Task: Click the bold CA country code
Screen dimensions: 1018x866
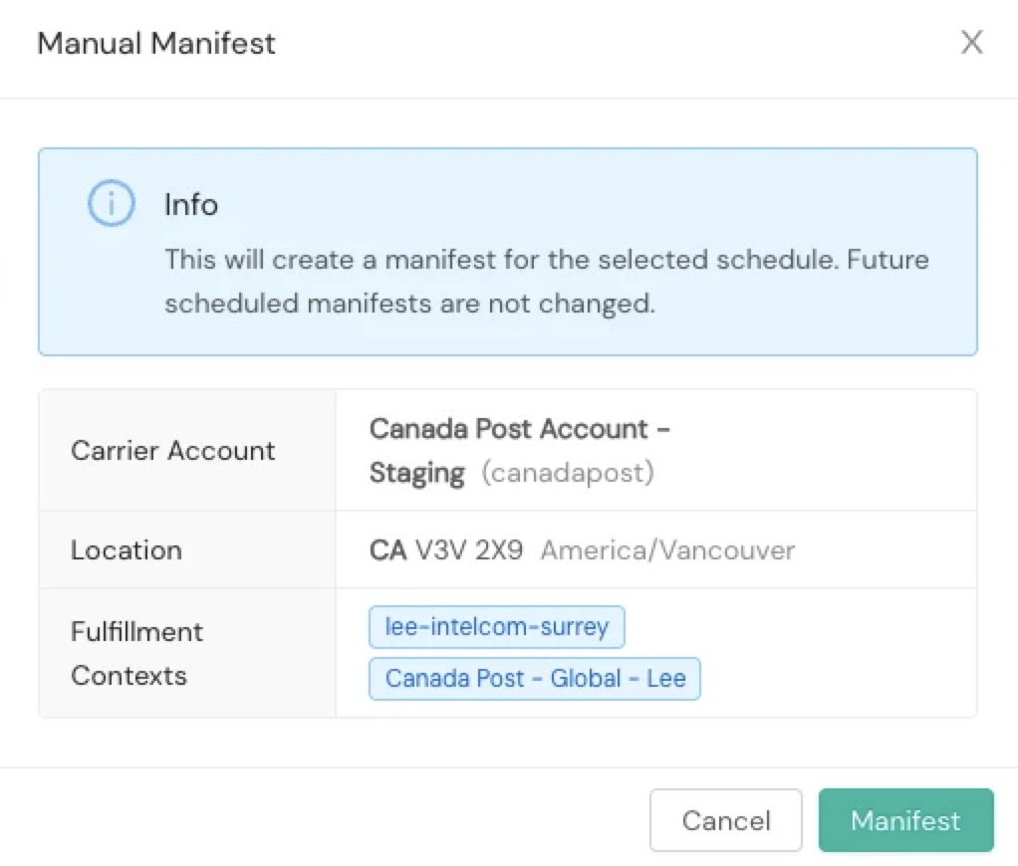Action: point(388,549)
